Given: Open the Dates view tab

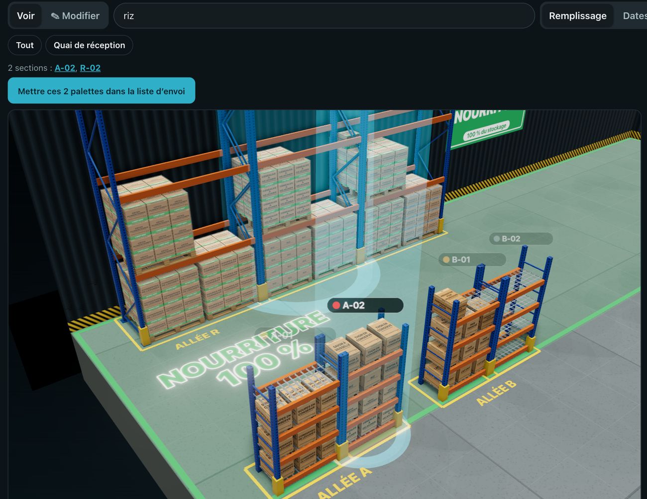Looking at the screenshot, I should pyautogui.click(x=634, y=16).
